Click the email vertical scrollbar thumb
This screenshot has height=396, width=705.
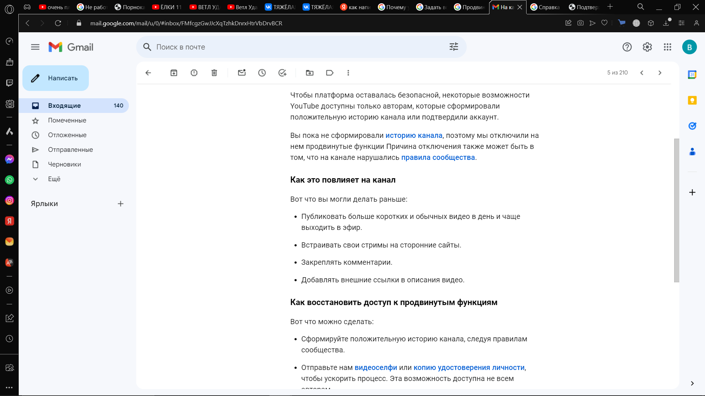676,210
